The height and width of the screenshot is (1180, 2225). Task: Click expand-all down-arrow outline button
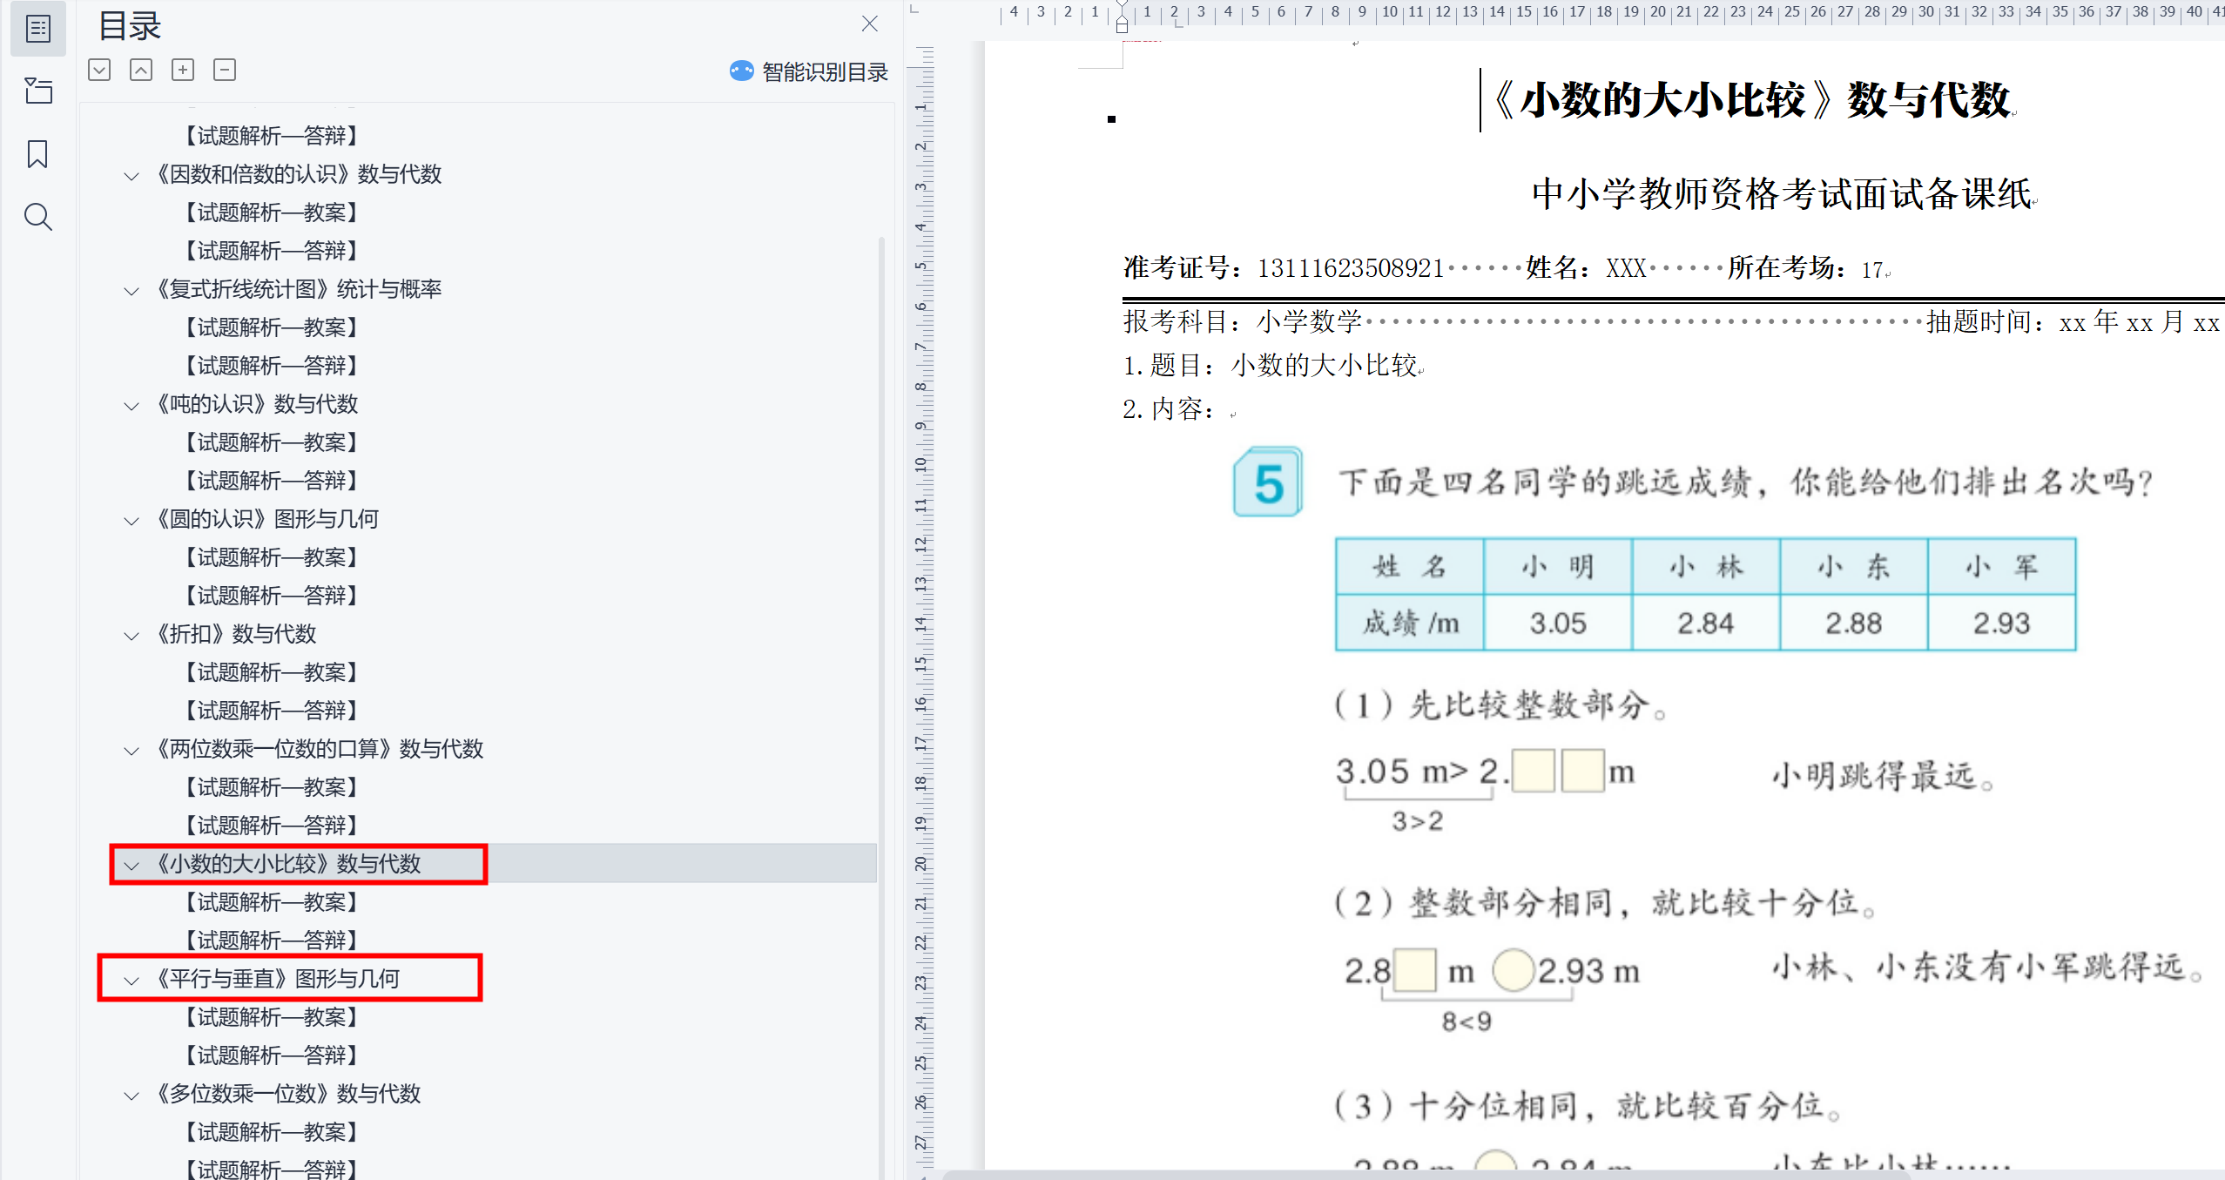tap(99, 70)
